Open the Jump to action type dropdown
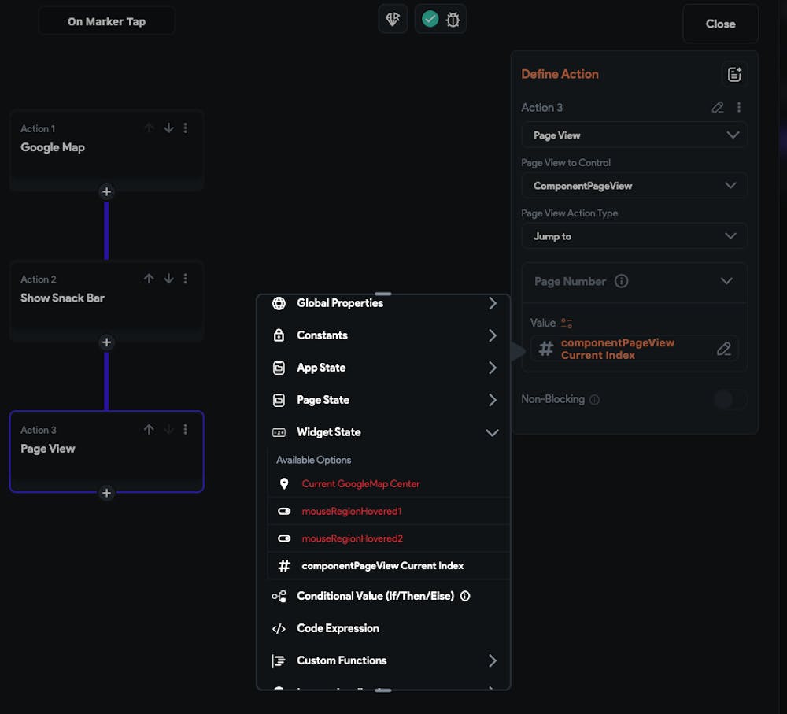 tap(634, 236)
